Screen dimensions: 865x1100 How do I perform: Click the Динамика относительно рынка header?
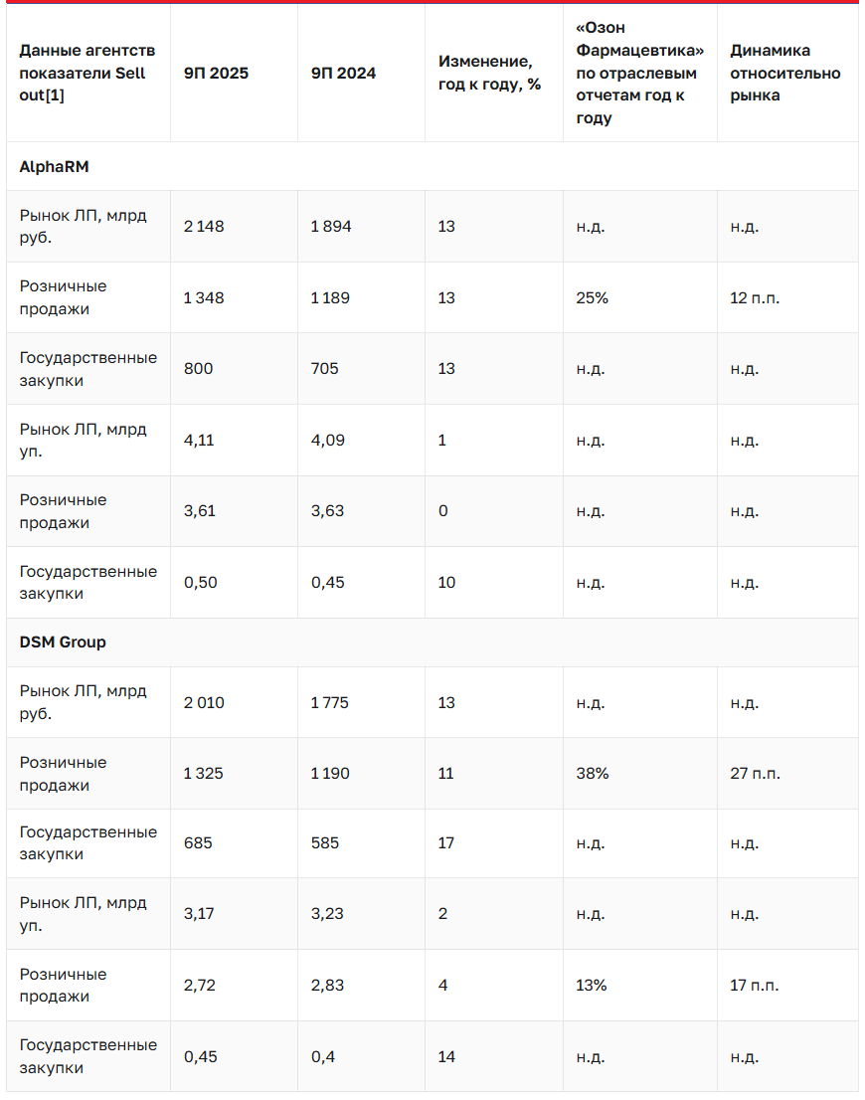784,73
